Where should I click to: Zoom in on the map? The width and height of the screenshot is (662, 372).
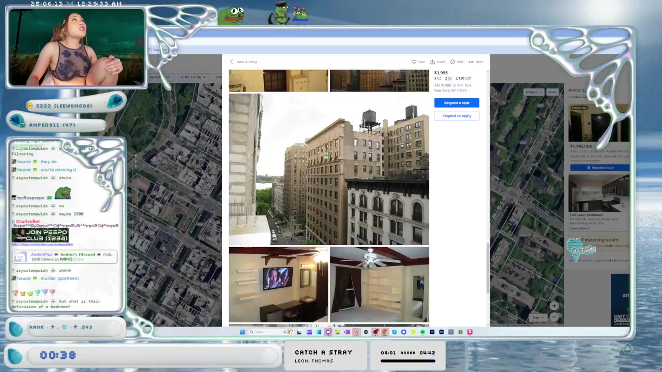pos(554,306)
